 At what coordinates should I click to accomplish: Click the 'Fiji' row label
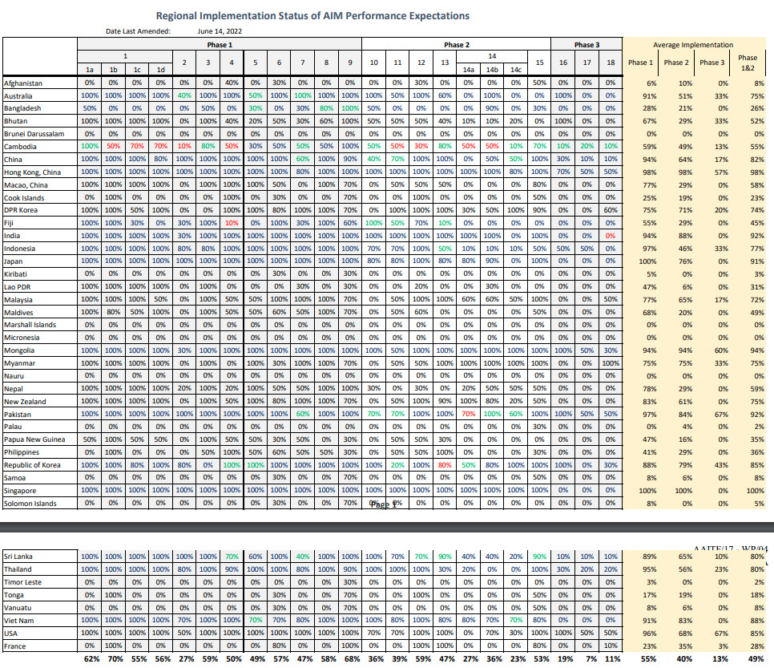[x=9, y=223]
